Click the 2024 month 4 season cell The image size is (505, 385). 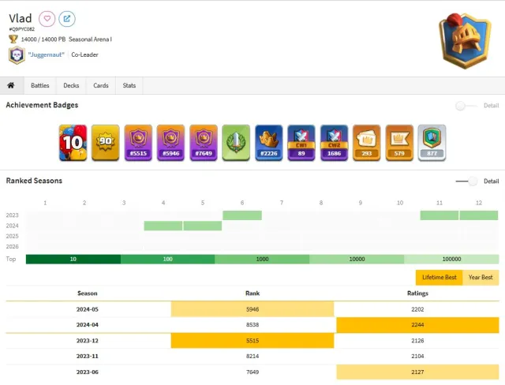pyautogui.click(x=163, y=226)
